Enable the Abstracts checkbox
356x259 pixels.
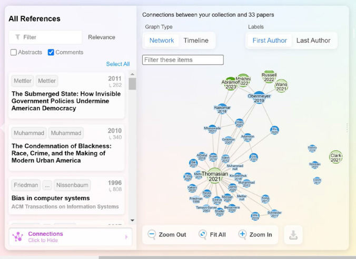coord(14,52)
